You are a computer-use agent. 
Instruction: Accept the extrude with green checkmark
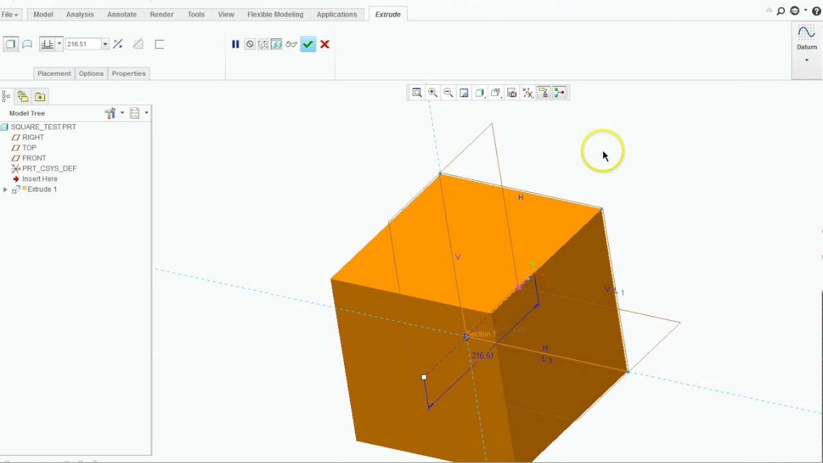pyautogui.click(x=308, y=44)
